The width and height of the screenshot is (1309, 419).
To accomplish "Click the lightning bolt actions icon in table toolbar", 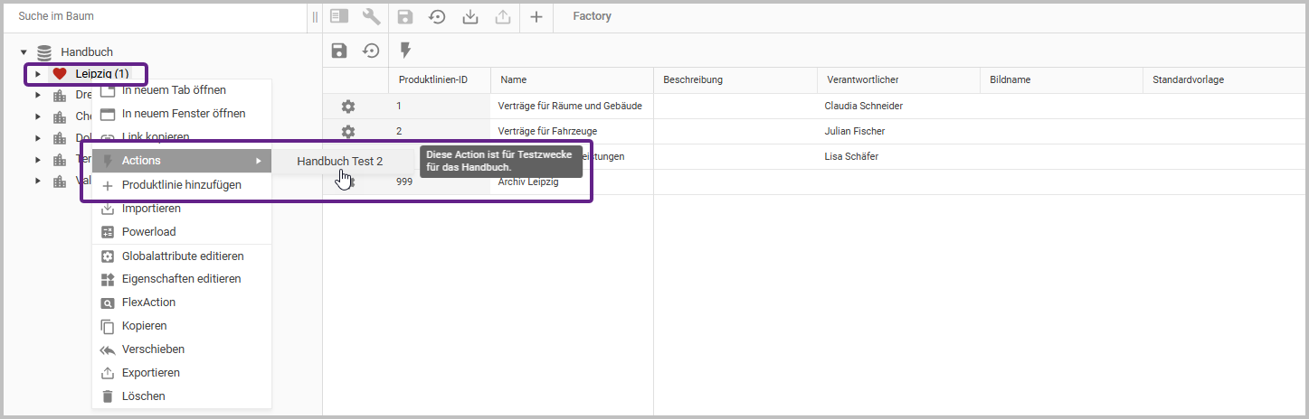I will coord(405,51).
